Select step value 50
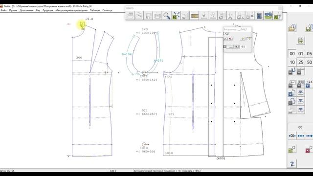The width and height of the screenshot is (313, 176). (309, 62)
